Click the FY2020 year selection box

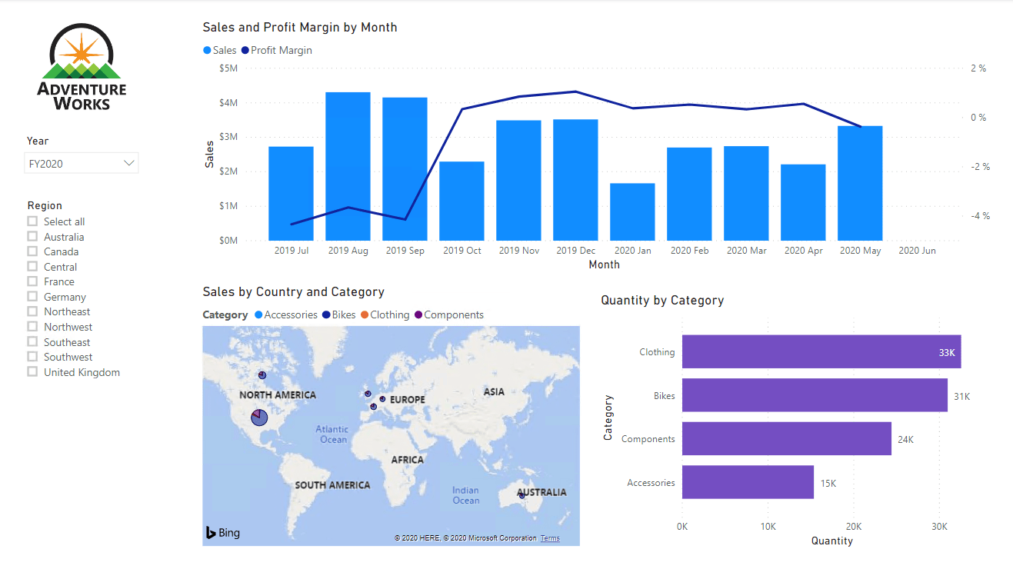pyautogui.click(x=73, y=163)
